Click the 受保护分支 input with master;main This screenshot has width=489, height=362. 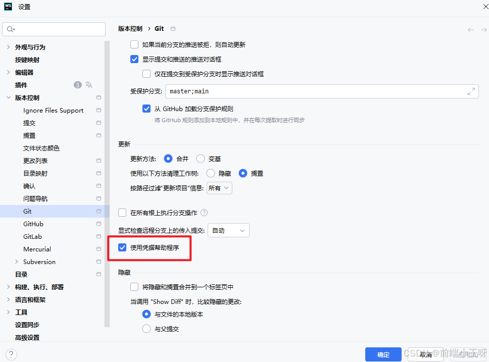[x=322, y=91]
